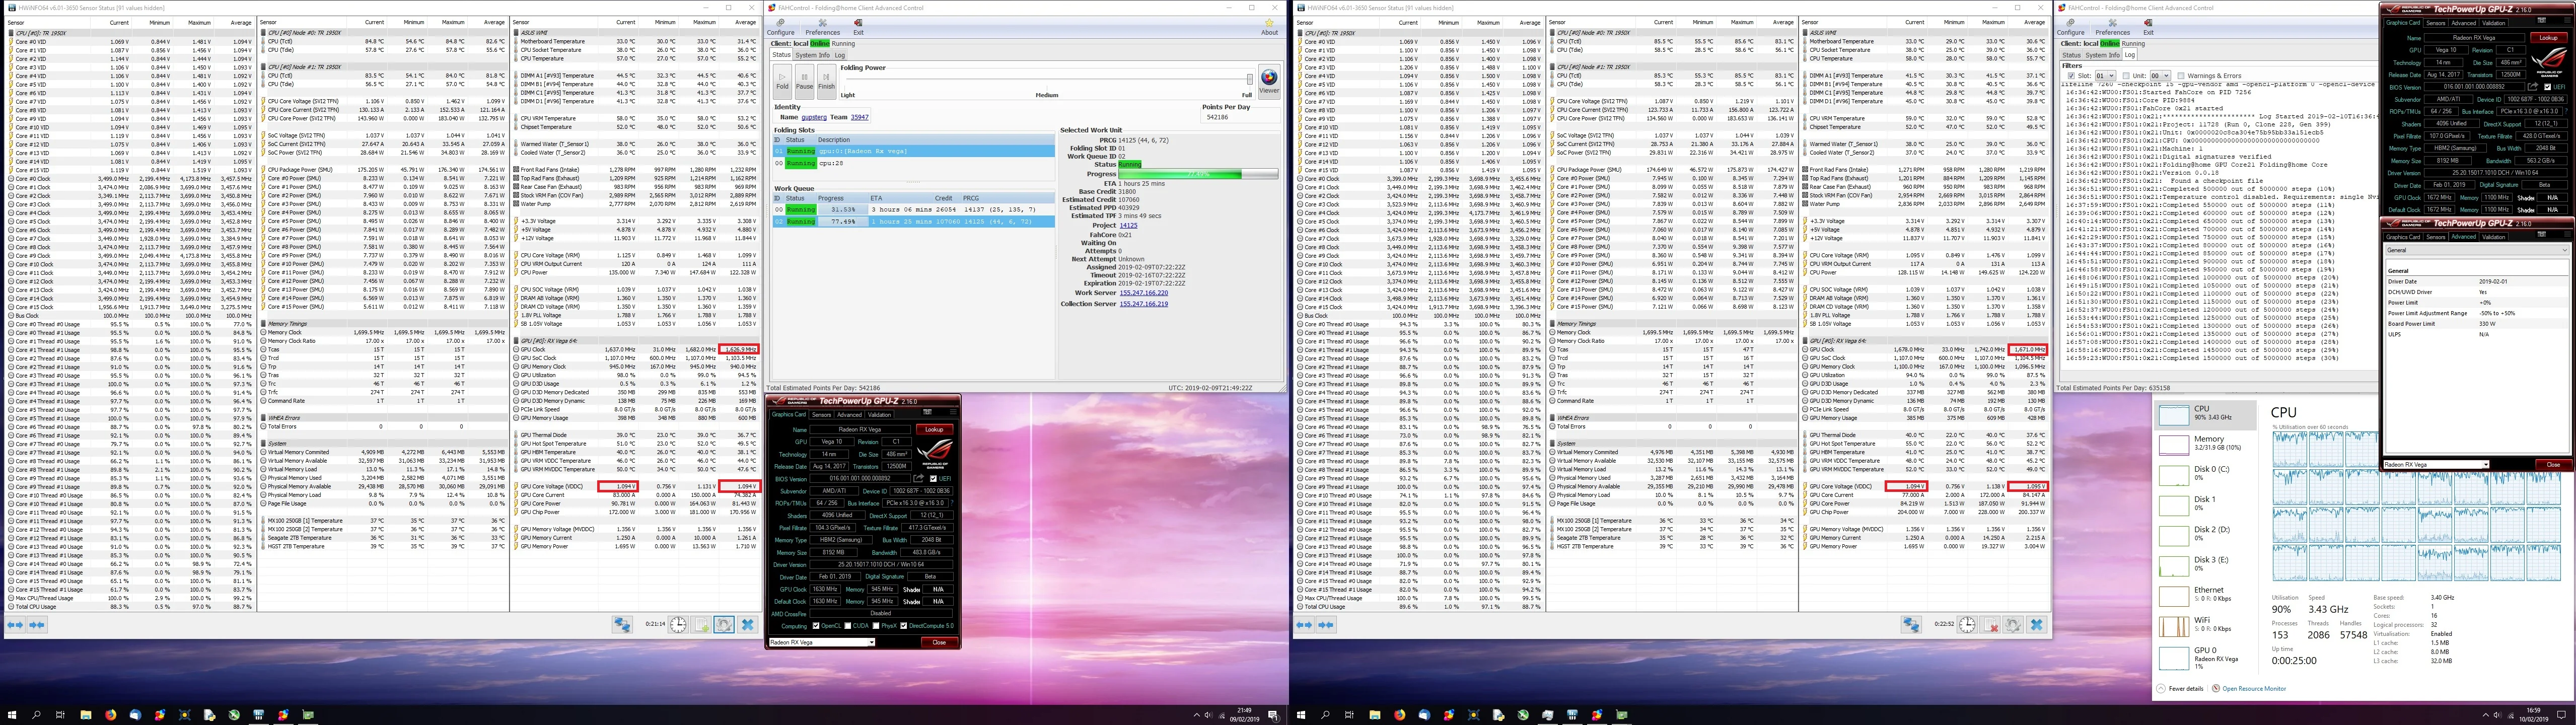Enable Warnings & Errors filter in right FAHControl

(2182, 76)
